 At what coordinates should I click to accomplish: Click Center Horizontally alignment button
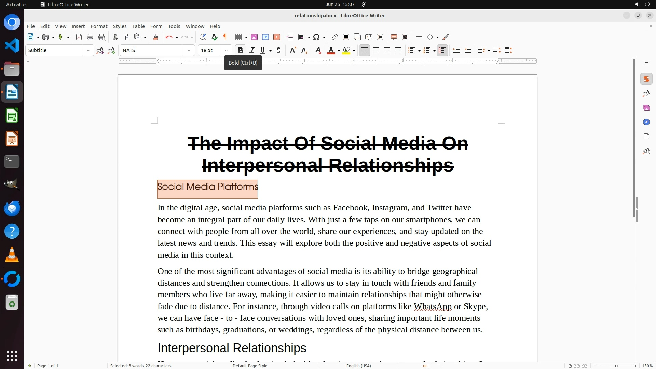point(376,51)
